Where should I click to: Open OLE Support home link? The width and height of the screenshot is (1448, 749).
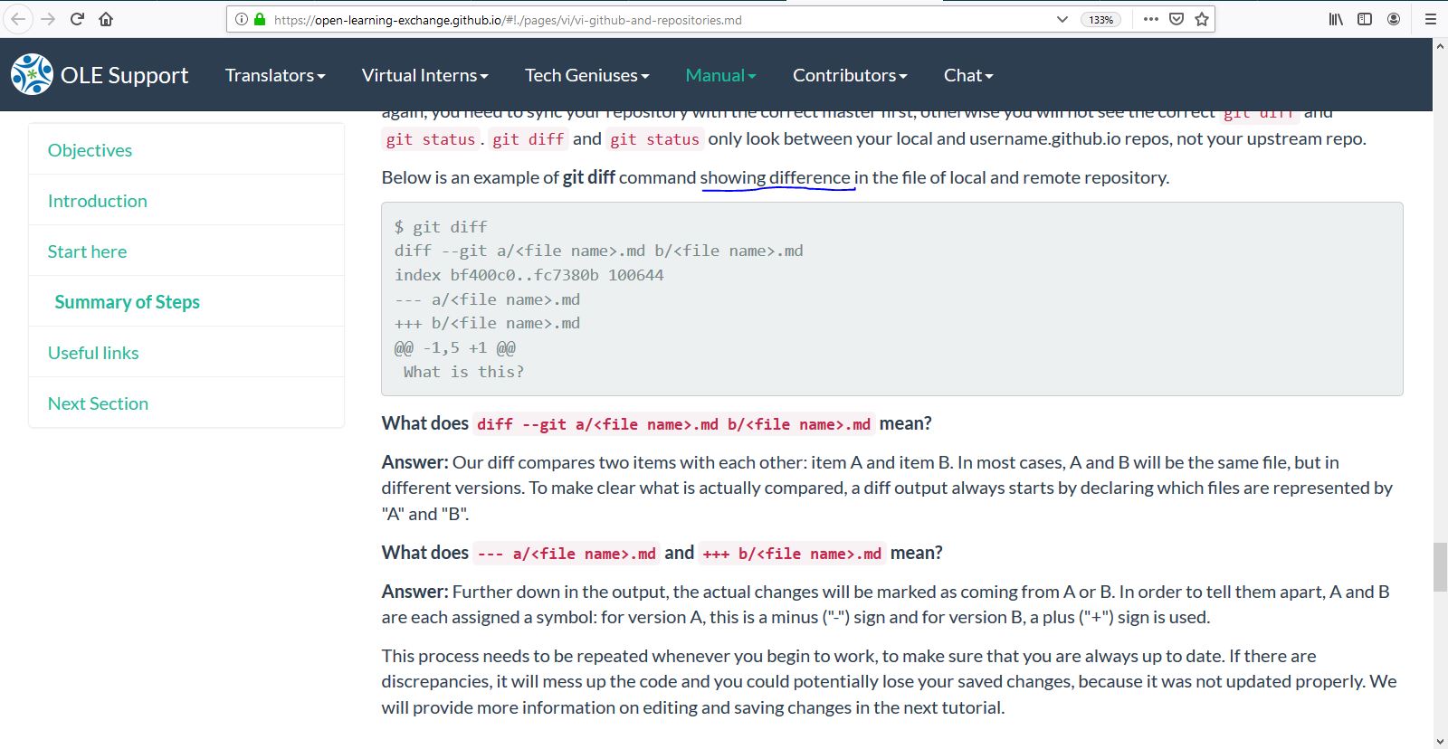[x=125, y=75]
